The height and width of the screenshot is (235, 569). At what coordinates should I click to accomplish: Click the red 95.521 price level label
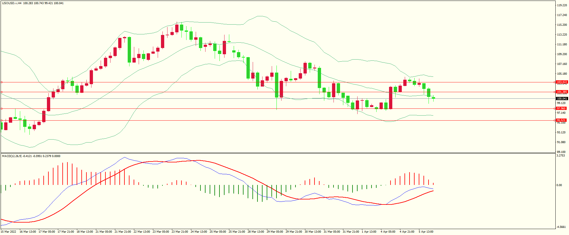[561, 120]
